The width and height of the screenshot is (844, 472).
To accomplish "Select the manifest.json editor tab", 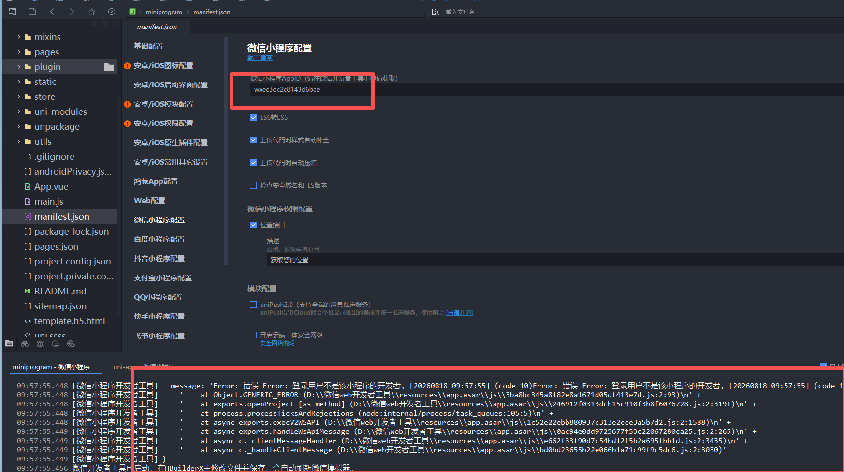I will 157,27.
